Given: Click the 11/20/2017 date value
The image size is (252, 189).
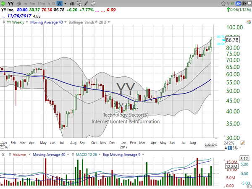Looking at the screenshot, I should 19,16.
